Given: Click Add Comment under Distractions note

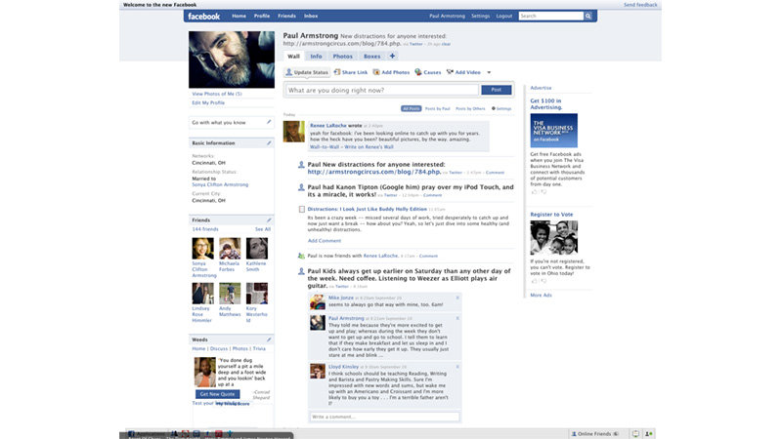Looking at the screenshot, I should coord(325,240).
